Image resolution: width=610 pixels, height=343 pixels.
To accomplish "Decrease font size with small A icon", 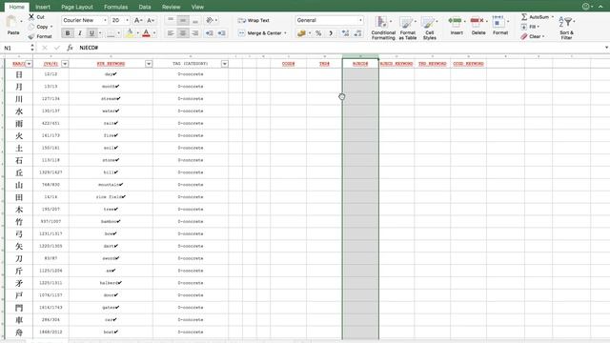I will pos(150,20).
